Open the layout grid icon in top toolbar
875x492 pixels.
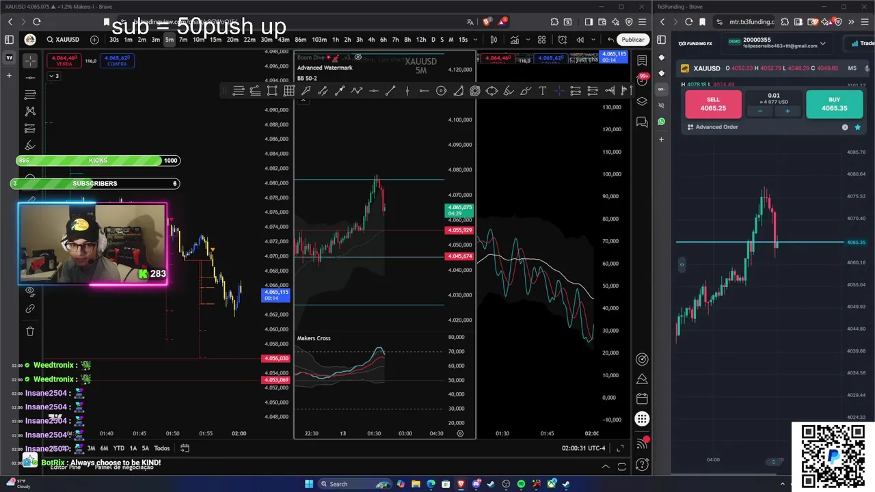coord(542,40)
